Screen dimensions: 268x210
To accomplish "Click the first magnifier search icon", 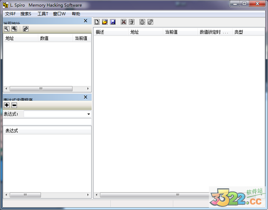I will click(x=7, y=29).
